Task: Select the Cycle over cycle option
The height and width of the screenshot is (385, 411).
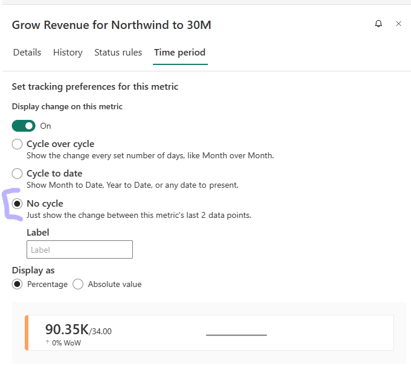Action: tap(17, 144)
